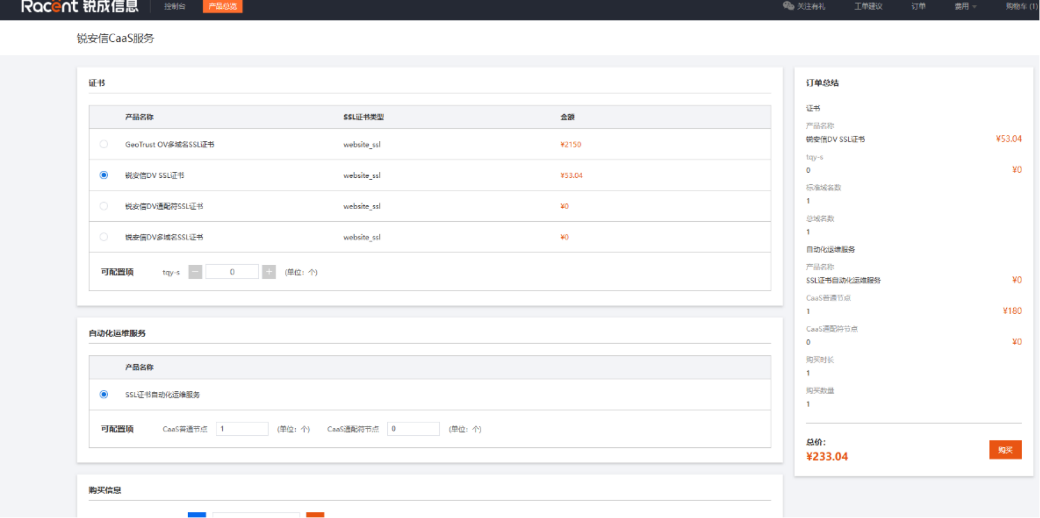
Task: Switch to the 产品总览 tab
Action: [222, 7]
